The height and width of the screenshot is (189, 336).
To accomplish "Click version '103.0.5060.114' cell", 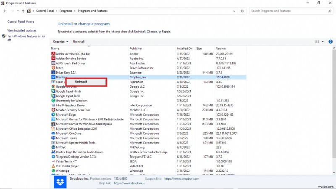I will click(225, 87).
